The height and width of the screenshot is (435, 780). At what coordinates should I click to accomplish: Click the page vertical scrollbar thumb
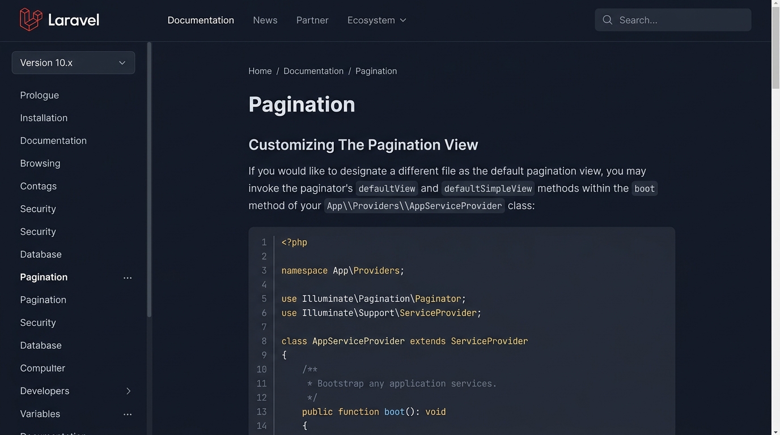(776, 48)
